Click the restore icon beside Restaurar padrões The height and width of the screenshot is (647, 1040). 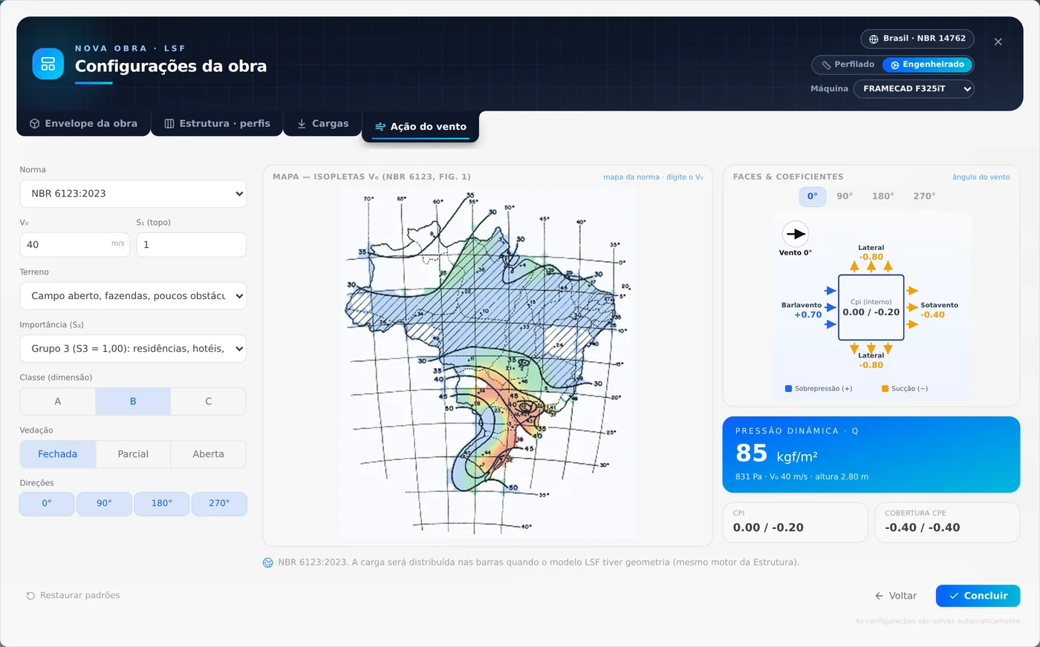point(30,596)
